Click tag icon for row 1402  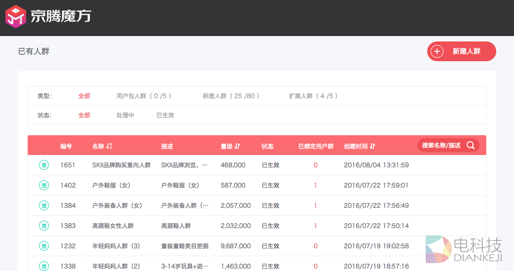coord(44,185)
